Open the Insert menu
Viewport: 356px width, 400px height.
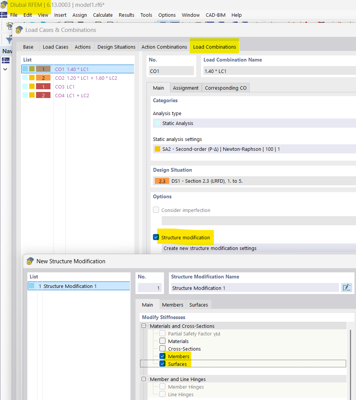[60, 15]
